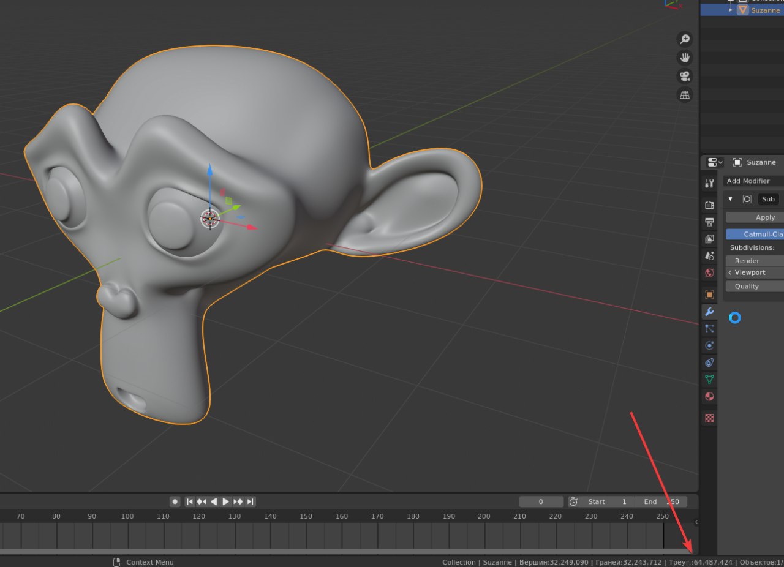The width and height of the screenshot is (784, 567).
Task: Click the Apply modifier button
Action: 755,217
